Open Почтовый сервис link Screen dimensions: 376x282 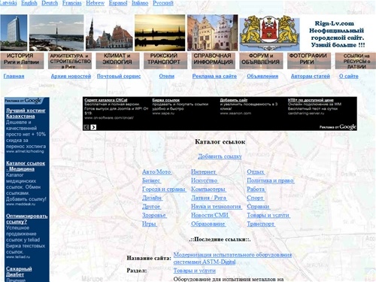[x=119, y=76]
